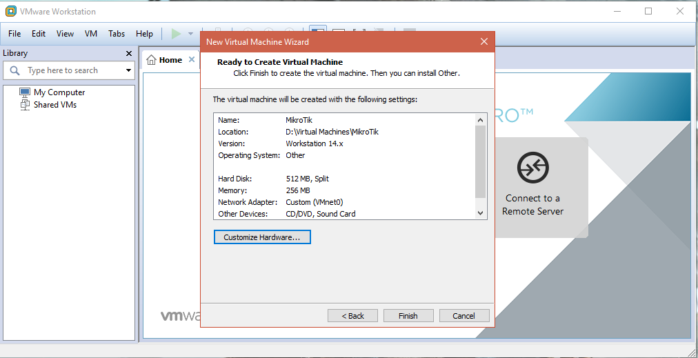Open the Edit menu
The height and width of the screenshot is (358, 698).
point(39,33)
